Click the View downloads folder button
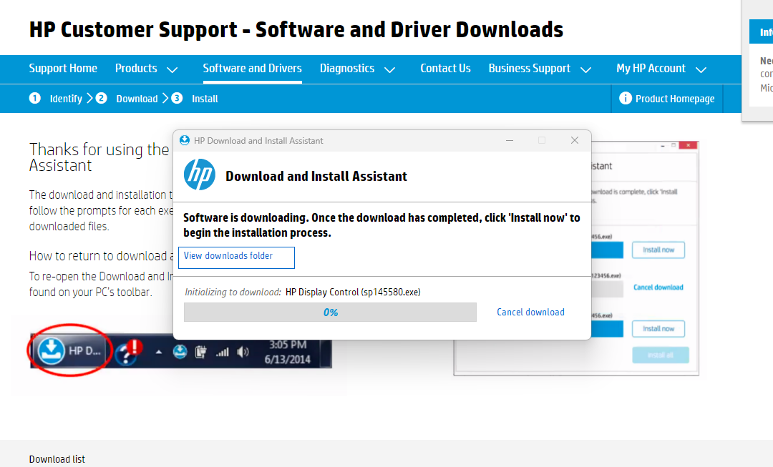773x467 pixels. click(236, 257)
